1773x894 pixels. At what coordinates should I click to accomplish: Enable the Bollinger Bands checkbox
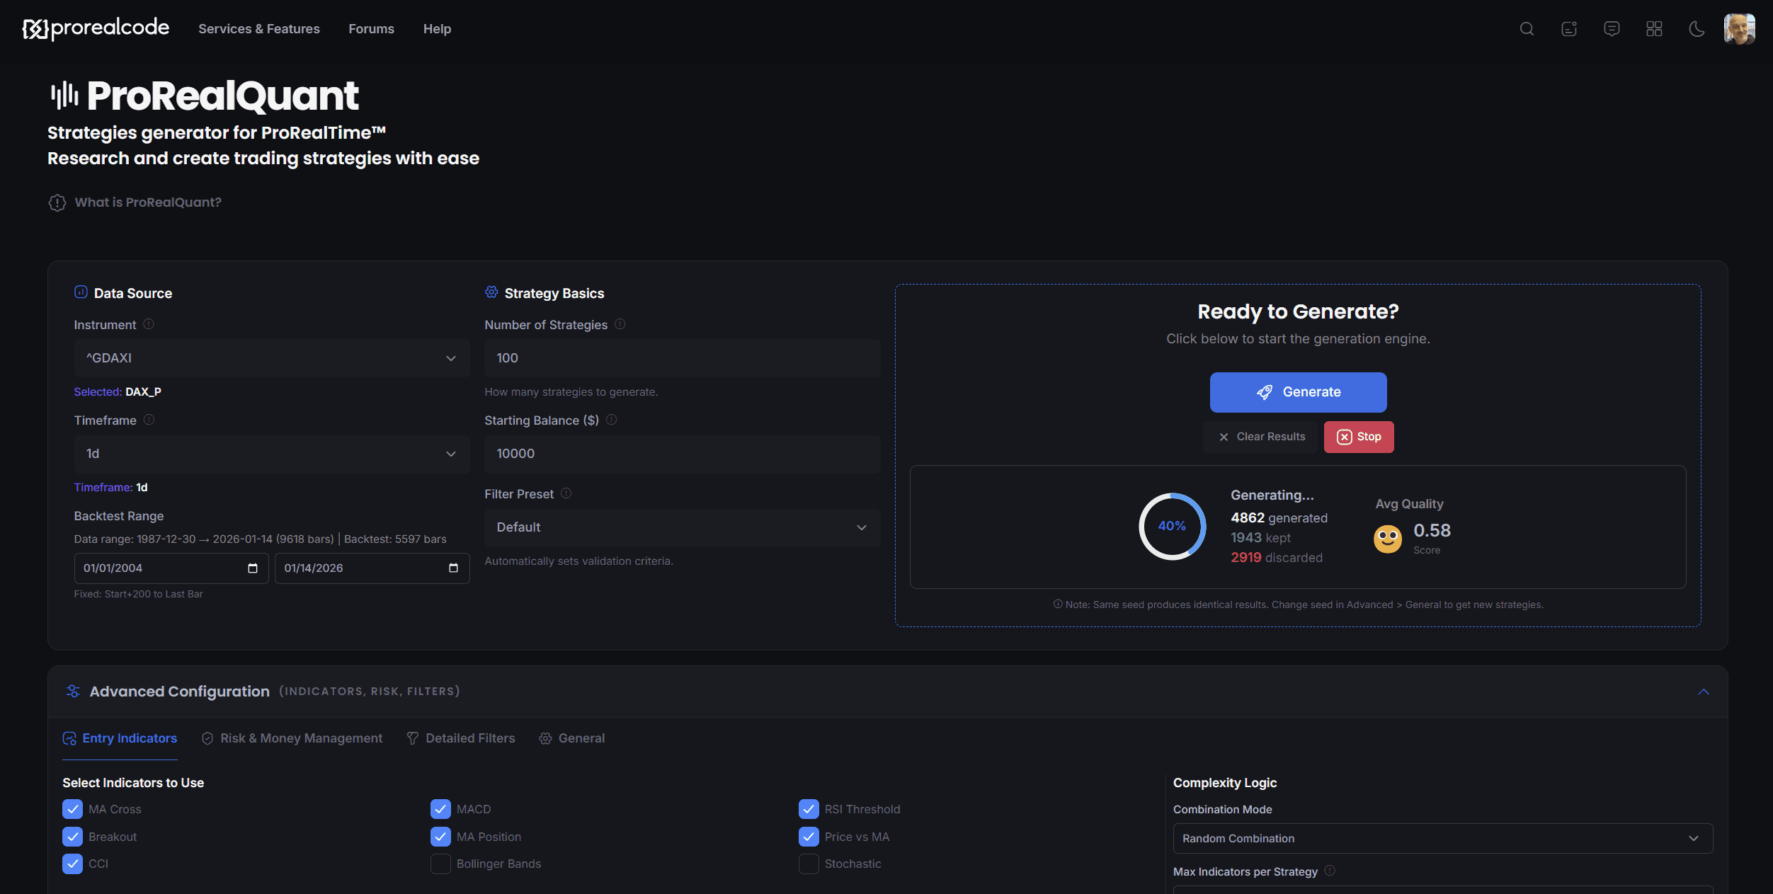click(x=440, y=864)
